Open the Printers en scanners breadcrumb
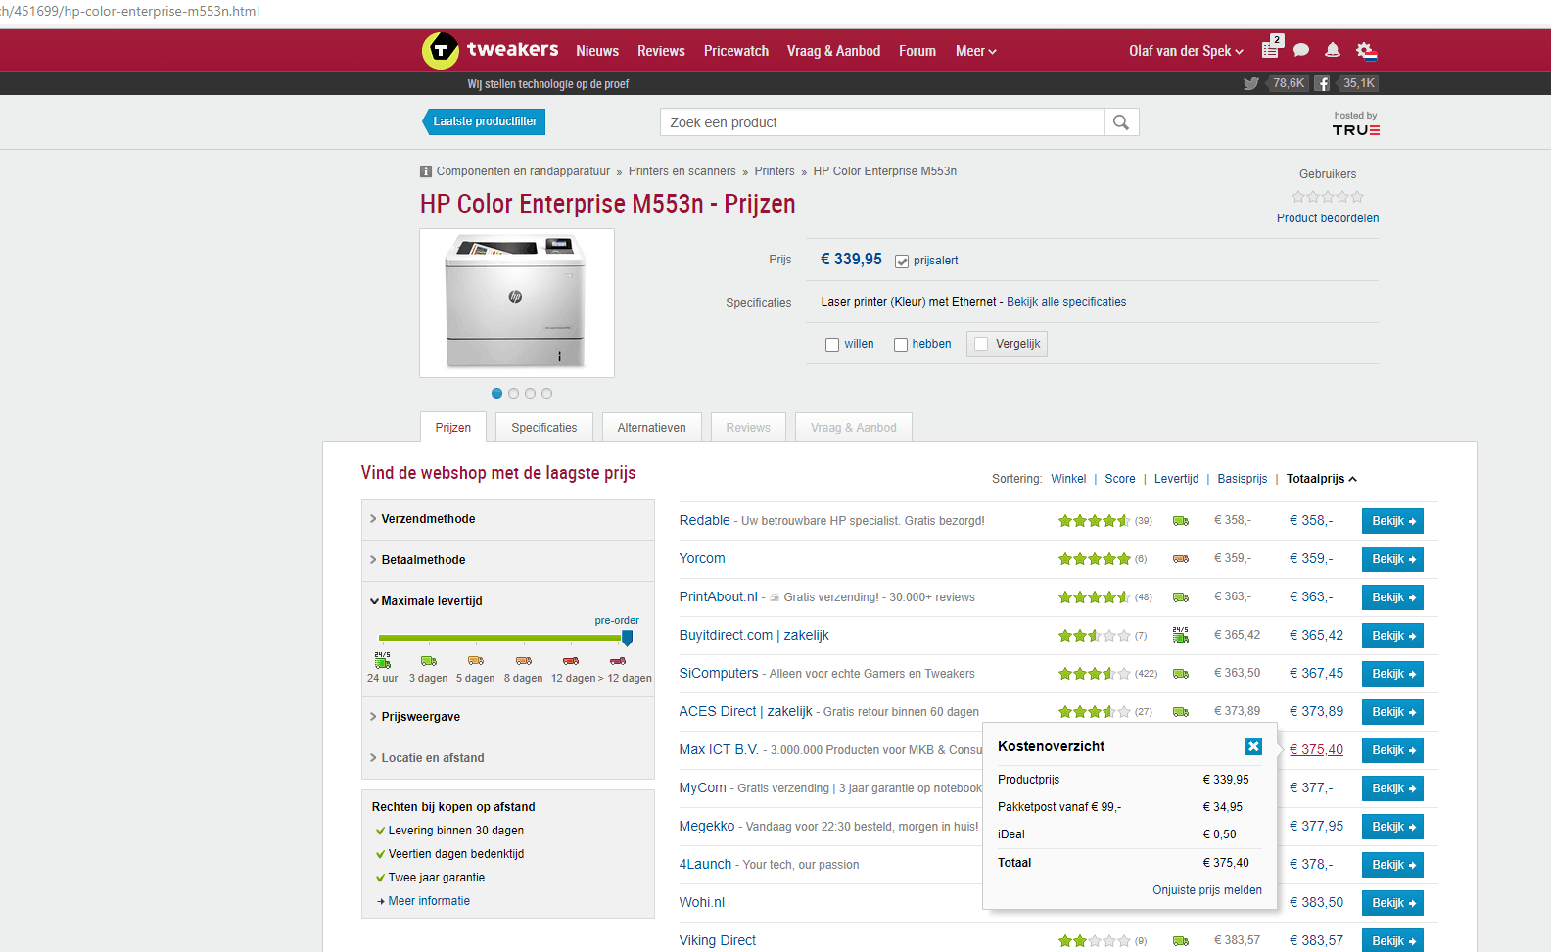The width and height of the screenshot is (1551, 952). coord(681,171)
